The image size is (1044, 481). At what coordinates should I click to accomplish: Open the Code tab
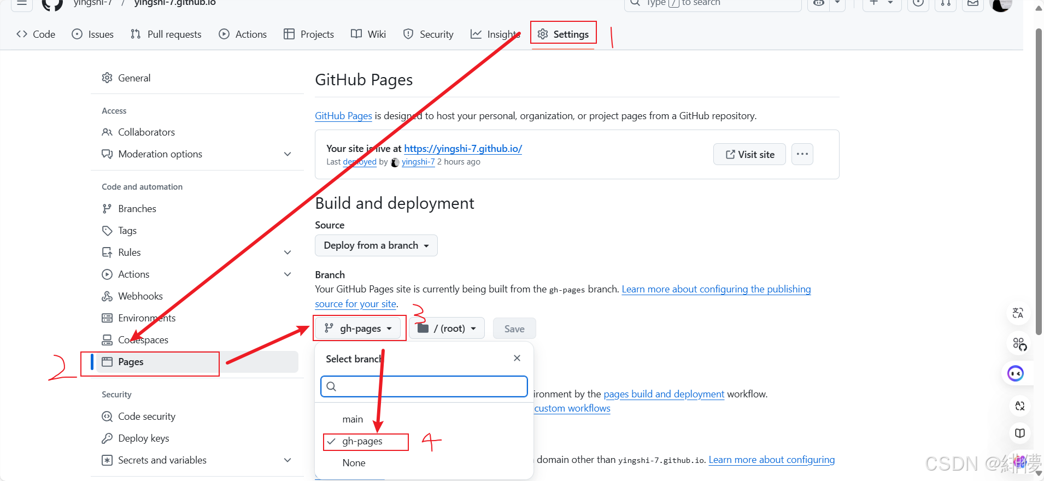(x=36, y=34)
